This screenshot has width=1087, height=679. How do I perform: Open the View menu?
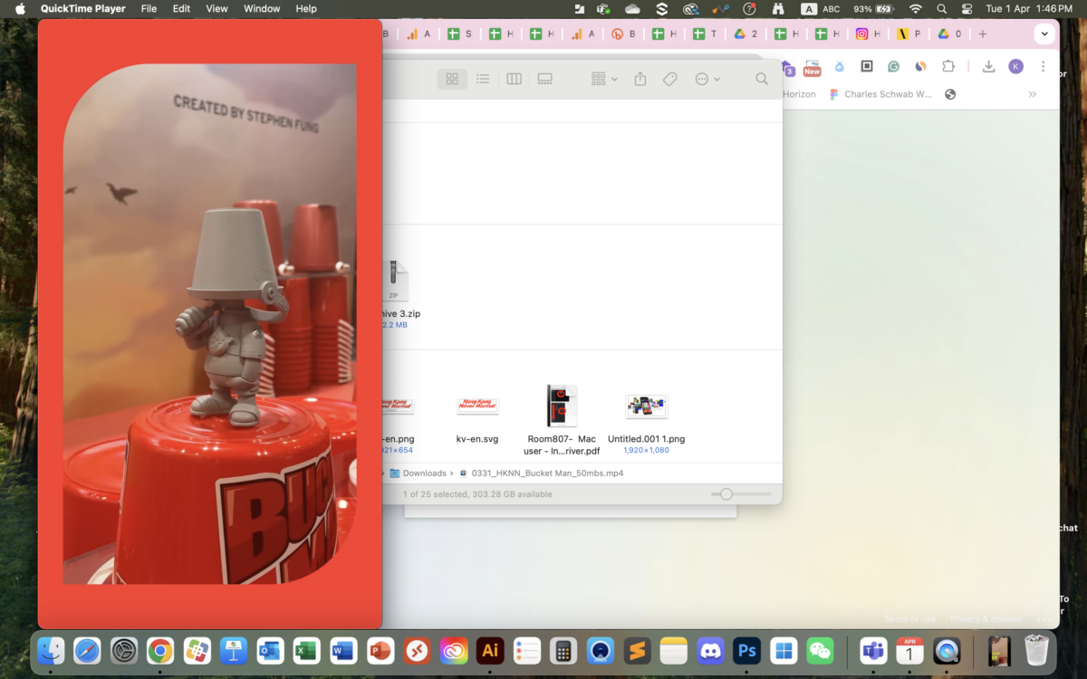pos(216,8)
